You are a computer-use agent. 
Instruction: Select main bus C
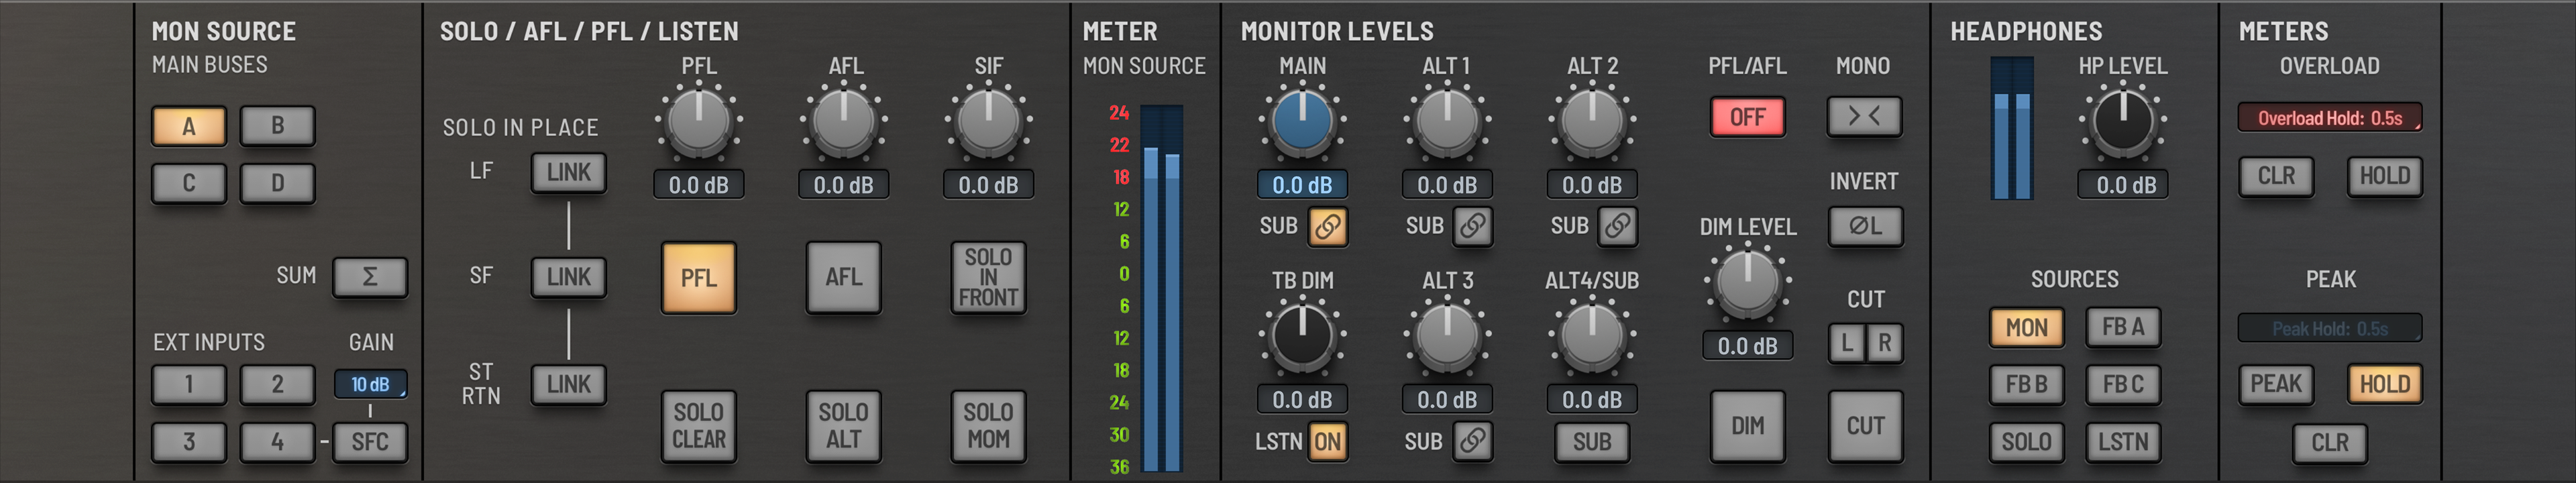coord(189,183)
